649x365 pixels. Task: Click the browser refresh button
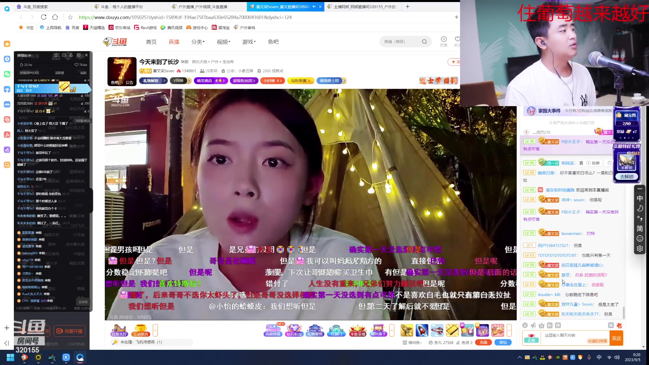pyautogui.click(x=44, y=17)
